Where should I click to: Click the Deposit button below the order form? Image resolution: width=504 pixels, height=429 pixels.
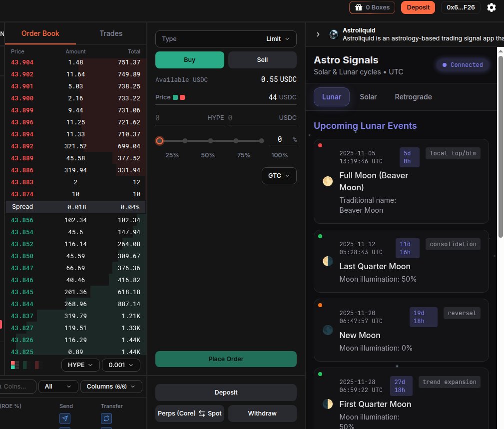(x=226, y=393)
